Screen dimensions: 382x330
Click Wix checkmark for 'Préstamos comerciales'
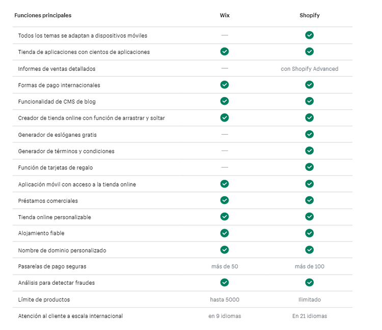click(x=225, y=200)
